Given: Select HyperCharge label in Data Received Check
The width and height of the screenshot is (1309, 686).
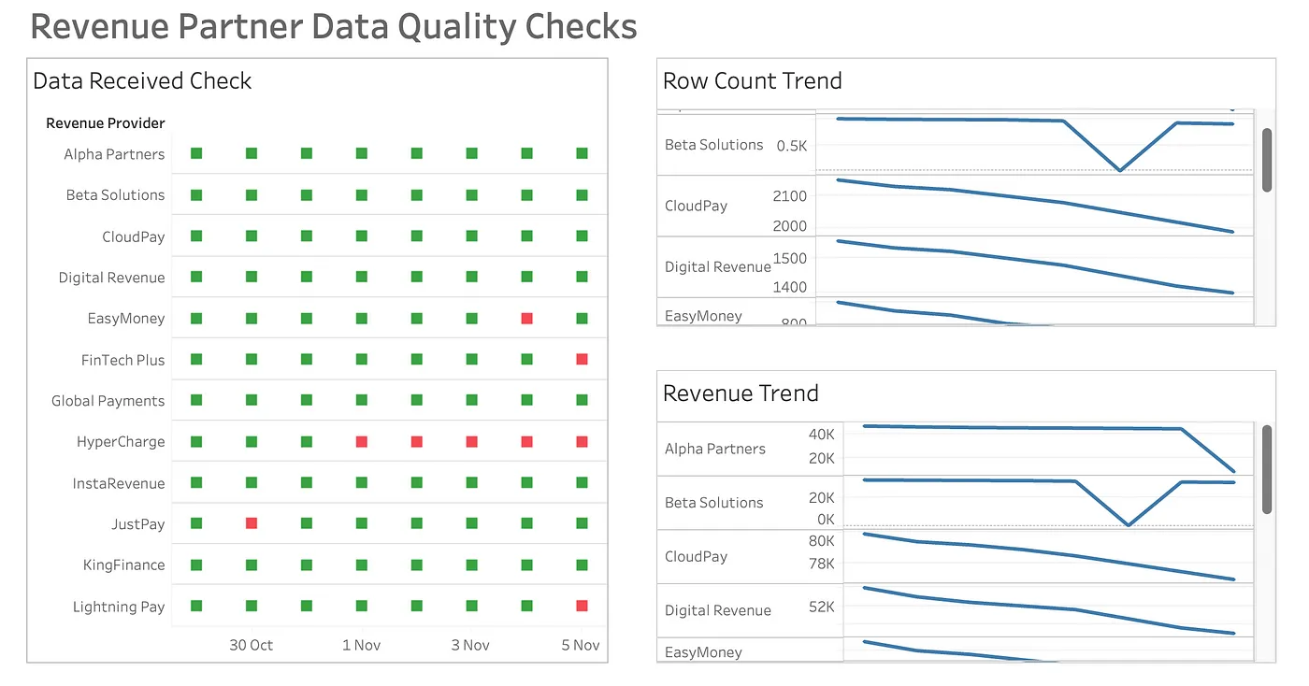Looking at the screenshot, I should pyautogui.click(x=121, y=442).
